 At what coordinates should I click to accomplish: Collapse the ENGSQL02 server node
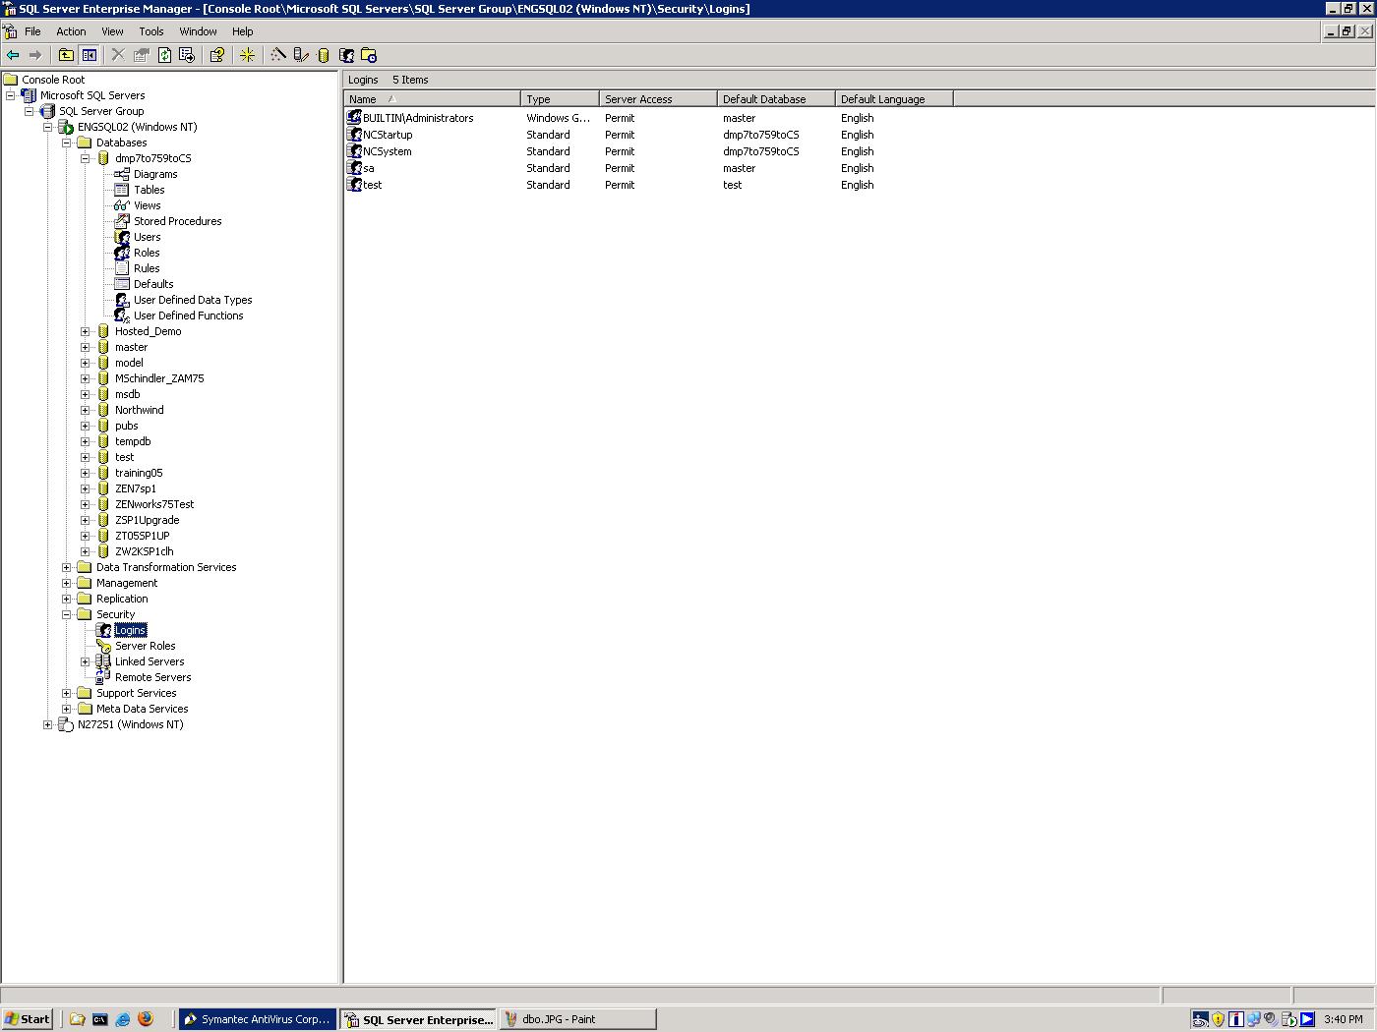[47, 127]
